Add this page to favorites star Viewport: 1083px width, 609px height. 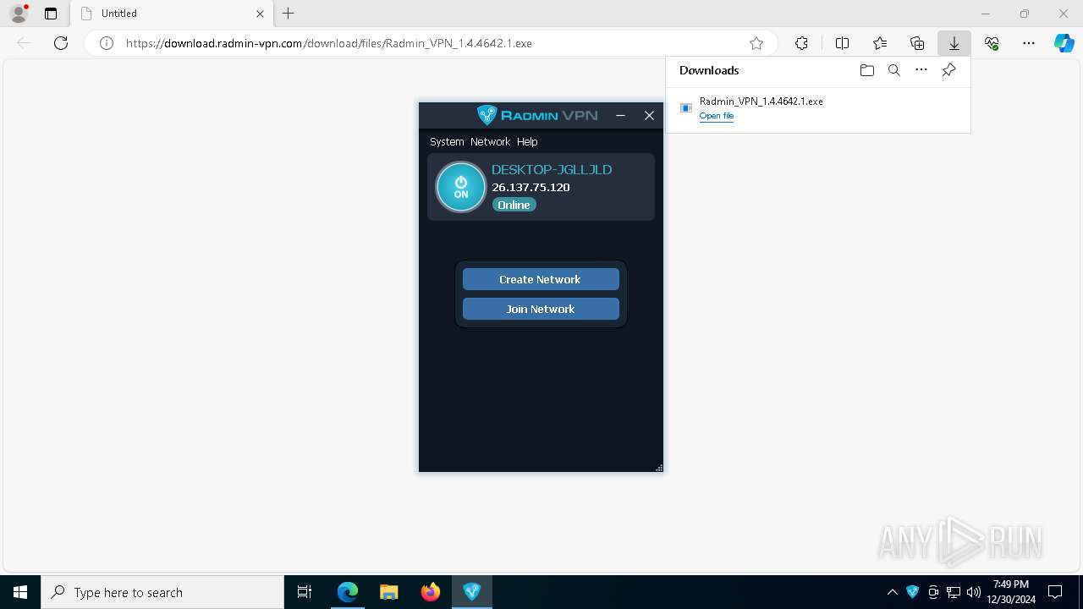click(x=756, y=43)
